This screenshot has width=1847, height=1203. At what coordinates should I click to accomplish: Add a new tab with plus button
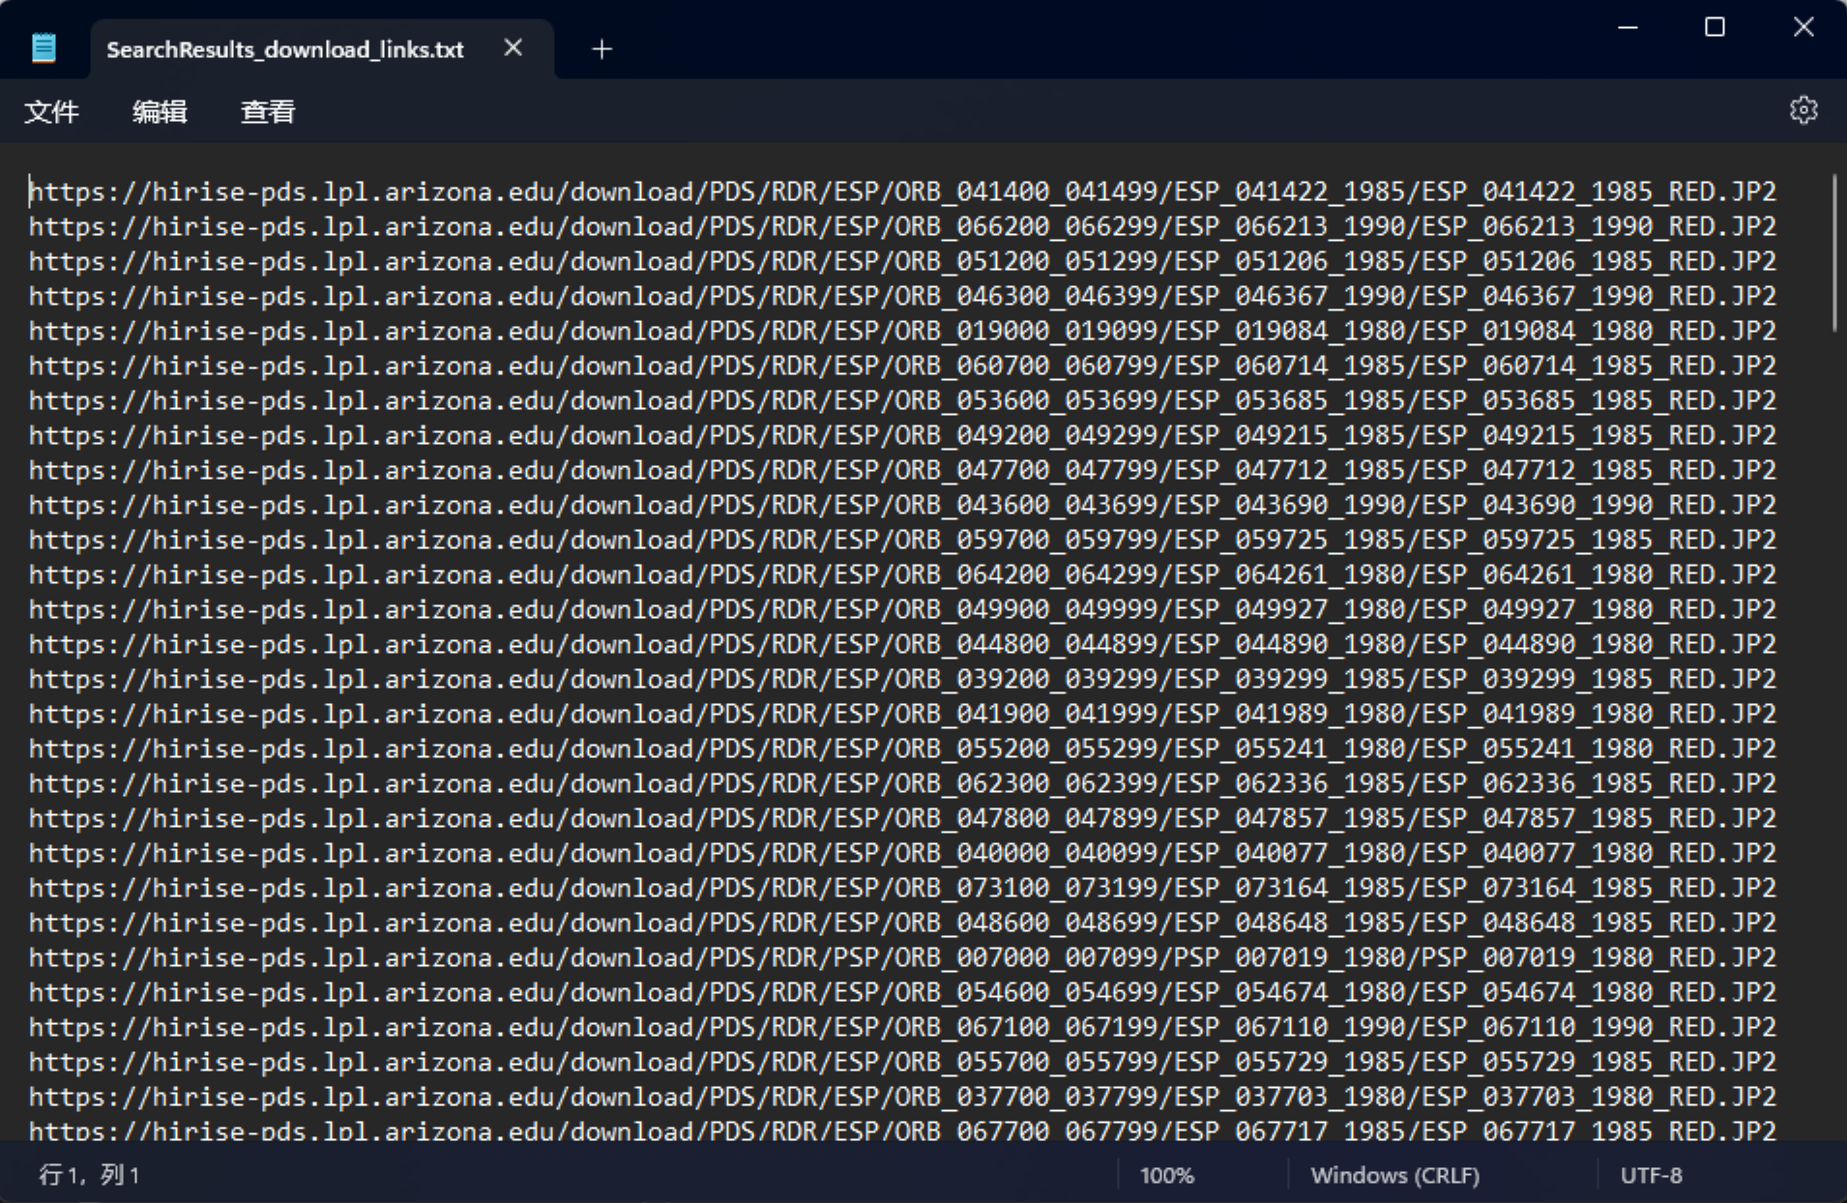pyautogui.click(x=601, y=48)
